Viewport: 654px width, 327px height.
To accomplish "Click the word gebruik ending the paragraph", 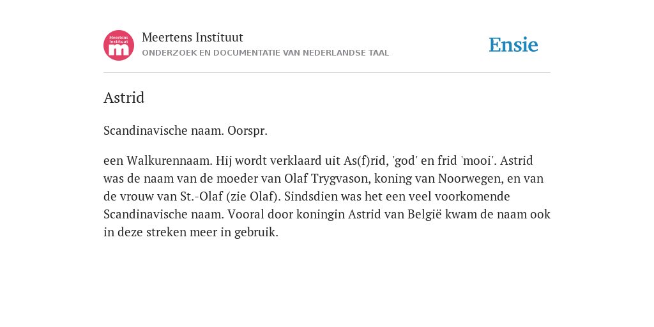I will point(256,232).
